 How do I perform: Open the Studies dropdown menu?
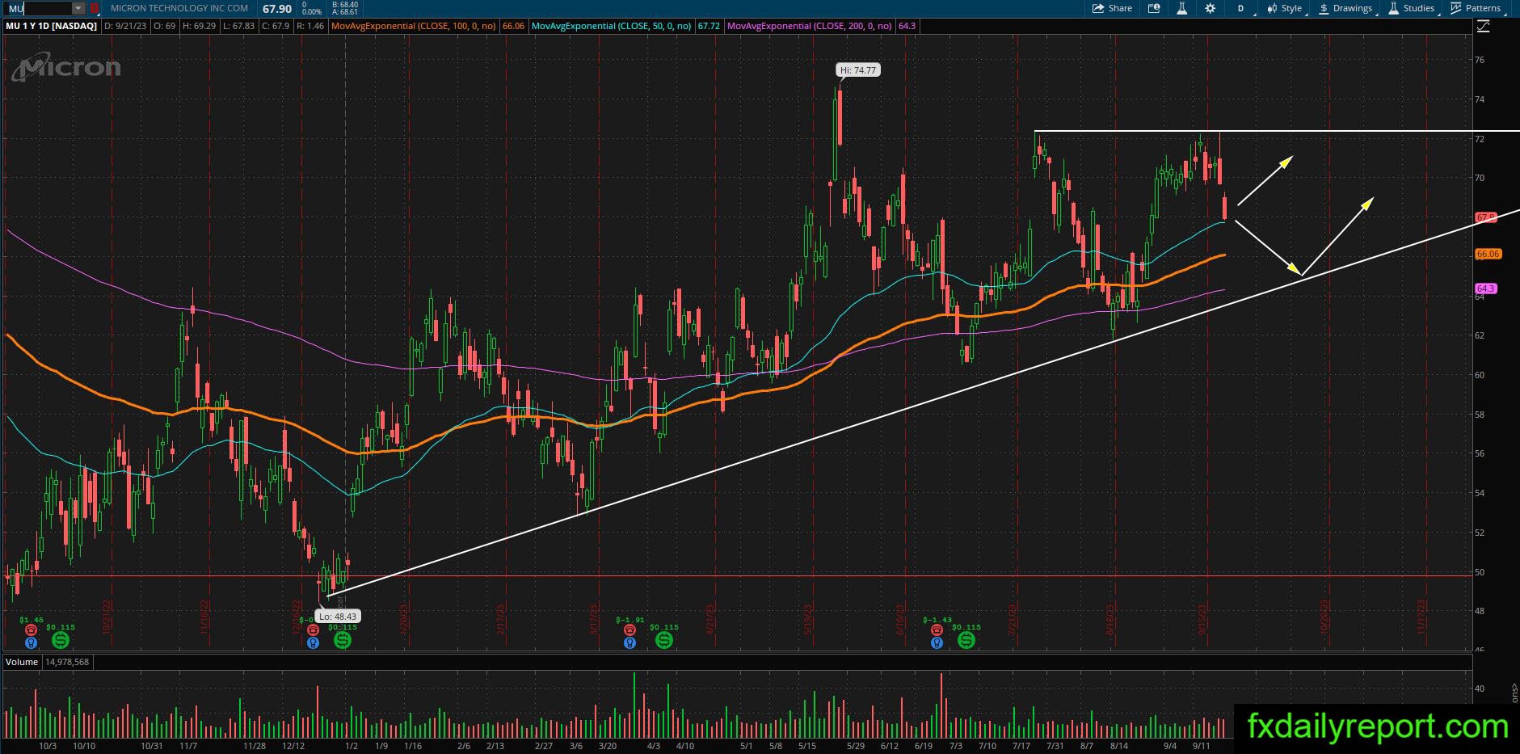(1412, 8)
